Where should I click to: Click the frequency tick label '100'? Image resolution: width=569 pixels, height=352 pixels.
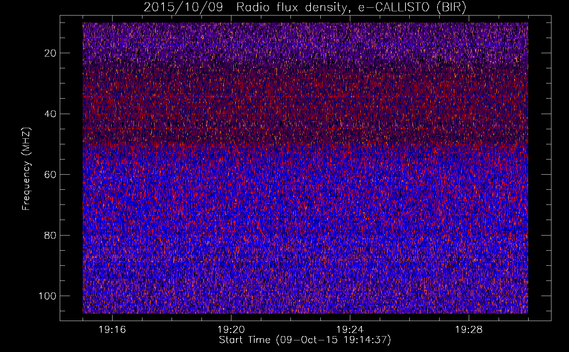pos(47,296)
